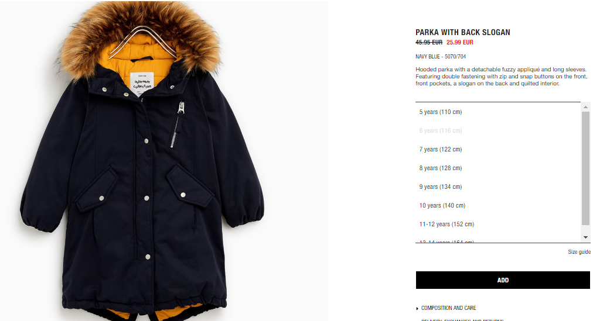Click the crossed-out 45.95 EUR price

429,42
